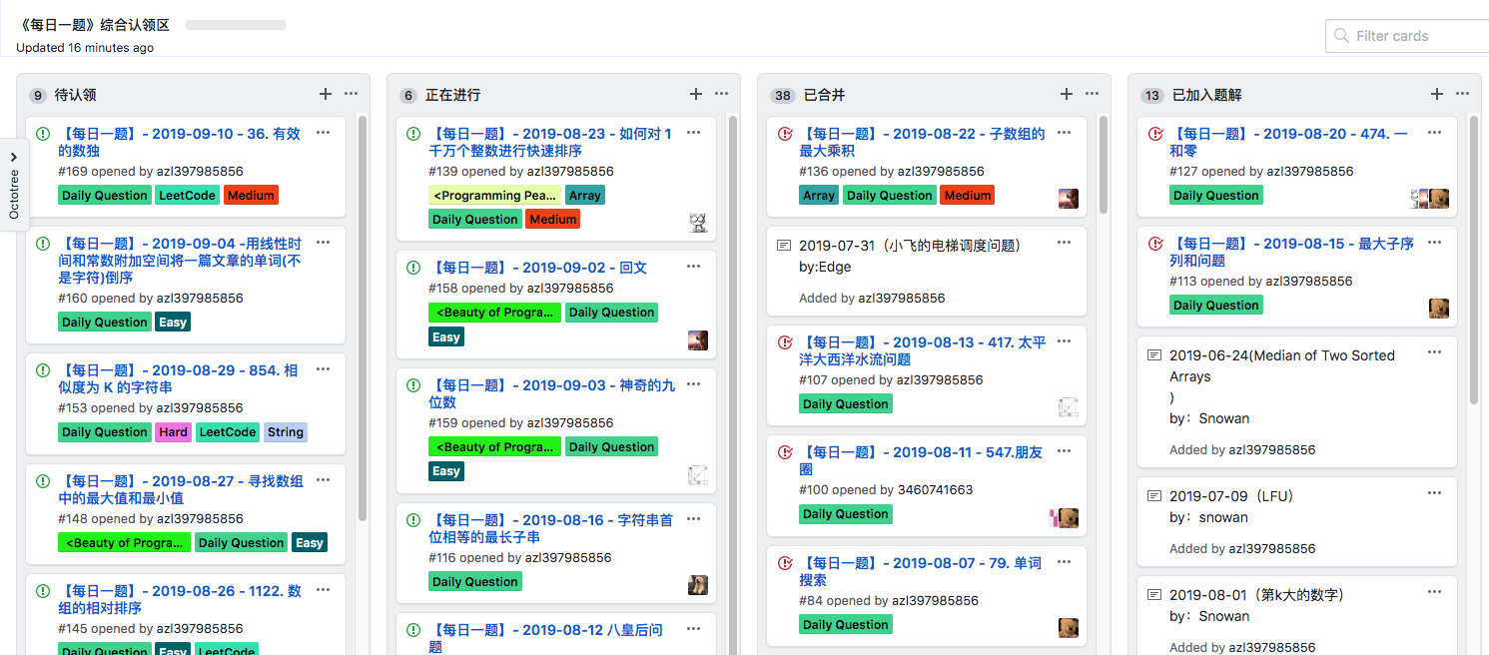The height and width of the screenshot is (655, 1489).
Task: Click assignee avatar on issue #116
Action: pyautogui.click(x=698, y=584)
